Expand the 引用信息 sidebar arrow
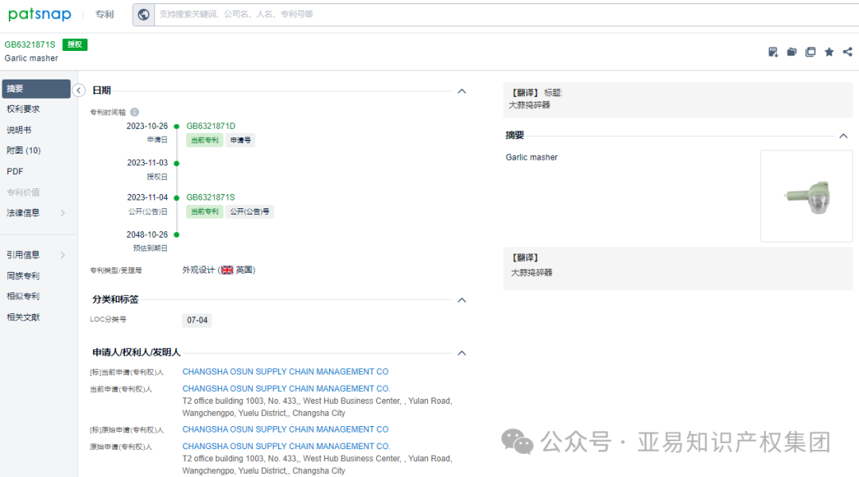859x477 pixels. (x=63, y=254)
